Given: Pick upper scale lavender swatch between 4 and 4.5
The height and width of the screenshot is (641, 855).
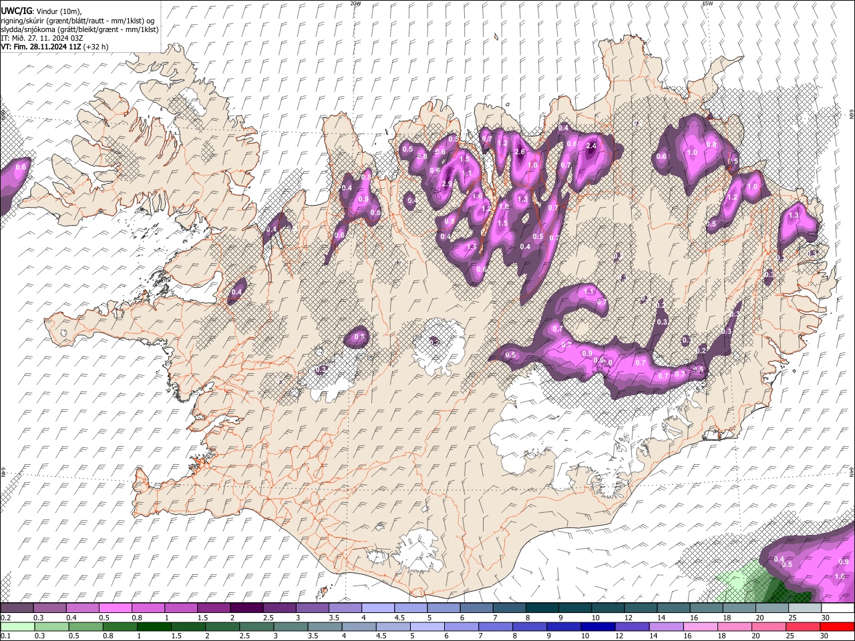Looking at the screenshot, I should [x=378, y=608].
